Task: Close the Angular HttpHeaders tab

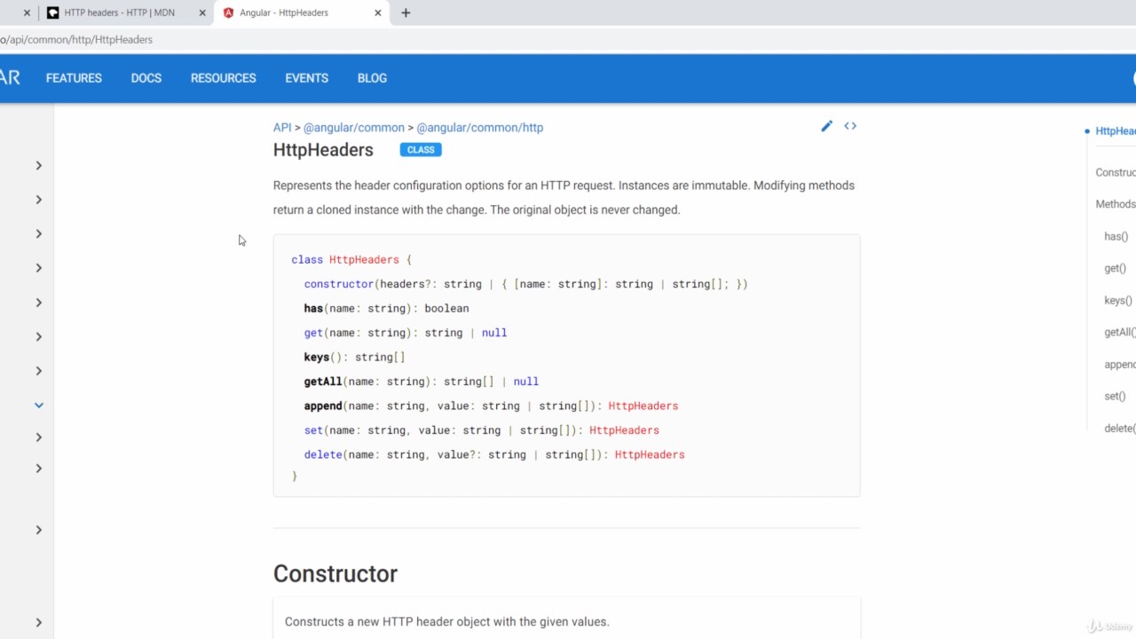Action: click(378, 13)
